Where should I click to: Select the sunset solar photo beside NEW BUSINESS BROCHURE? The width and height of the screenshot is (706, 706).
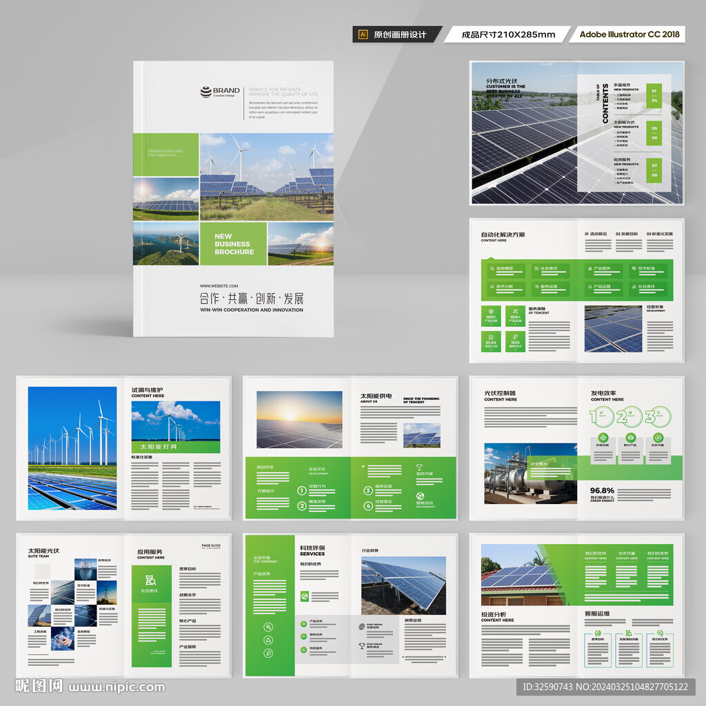pos(301,243)
